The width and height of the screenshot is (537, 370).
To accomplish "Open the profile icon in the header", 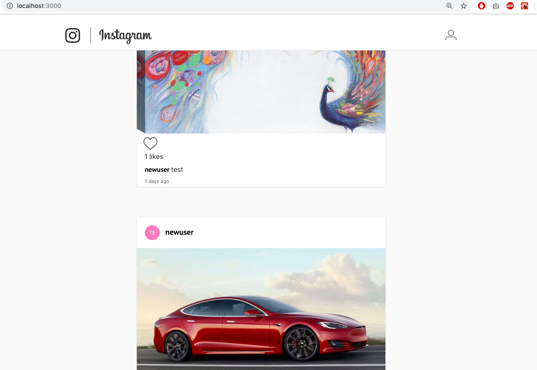I will pyautogui.click(x=451, y=35).
